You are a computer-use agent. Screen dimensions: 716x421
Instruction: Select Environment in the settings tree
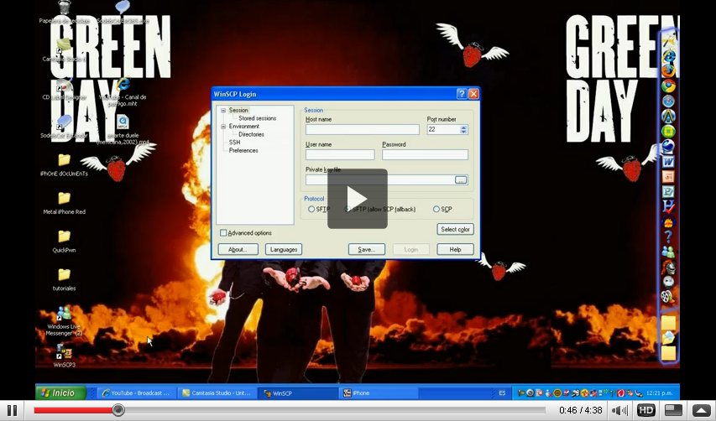243,127
